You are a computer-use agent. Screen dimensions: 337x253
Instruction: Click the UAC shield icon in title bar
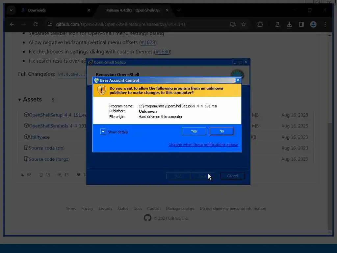pos(96,80)
